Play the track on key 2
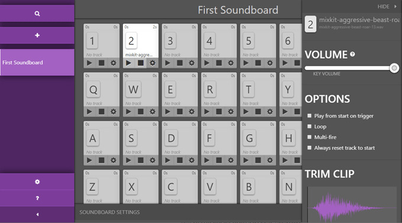The height and width of the screenshot is (223, 402). pyautogui.click(x=128, y=63)
